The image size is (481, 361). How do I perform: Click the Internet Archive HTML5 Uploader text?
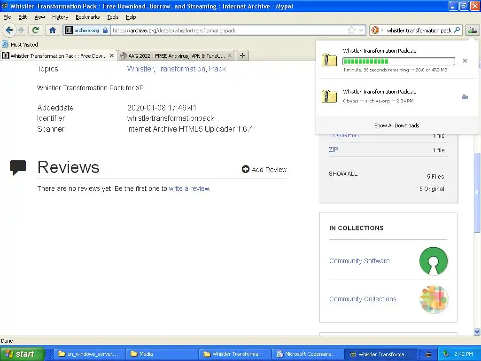click(x=190, y=129)
